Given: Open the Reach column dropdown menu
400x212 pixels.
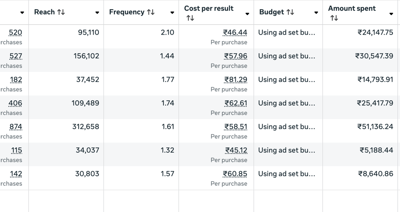Looking at the screenshot, I should [97, 13].
